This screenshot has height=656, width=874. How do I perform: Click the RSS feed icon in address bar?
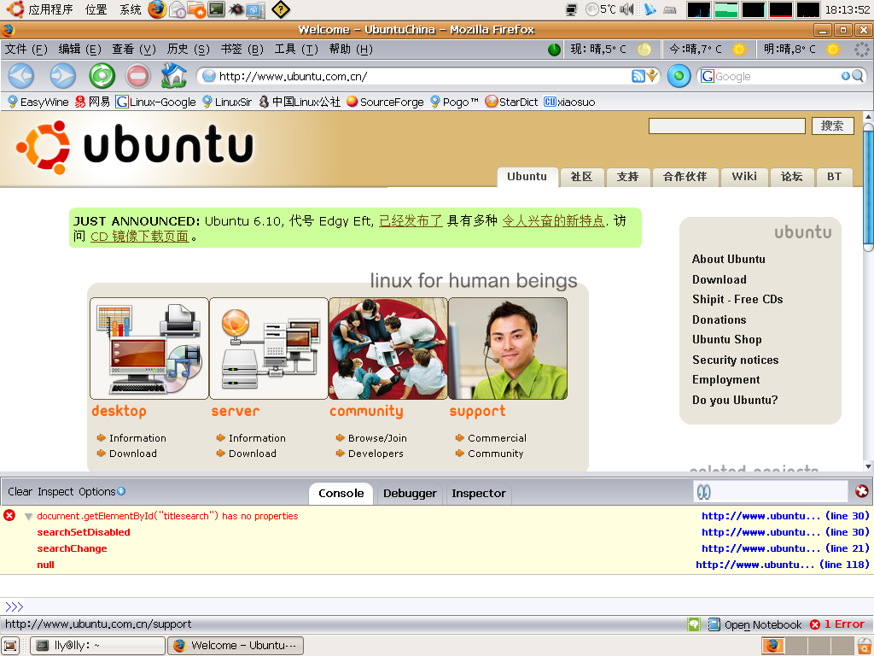(638, 76)
